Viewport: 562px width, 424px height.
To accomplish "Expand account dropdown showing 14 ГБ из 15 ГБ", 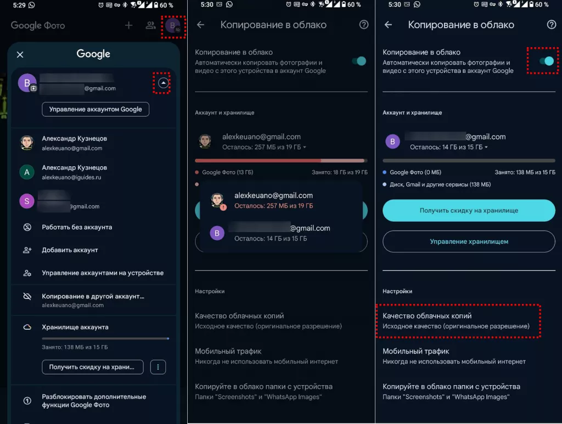I will [449, 147].
